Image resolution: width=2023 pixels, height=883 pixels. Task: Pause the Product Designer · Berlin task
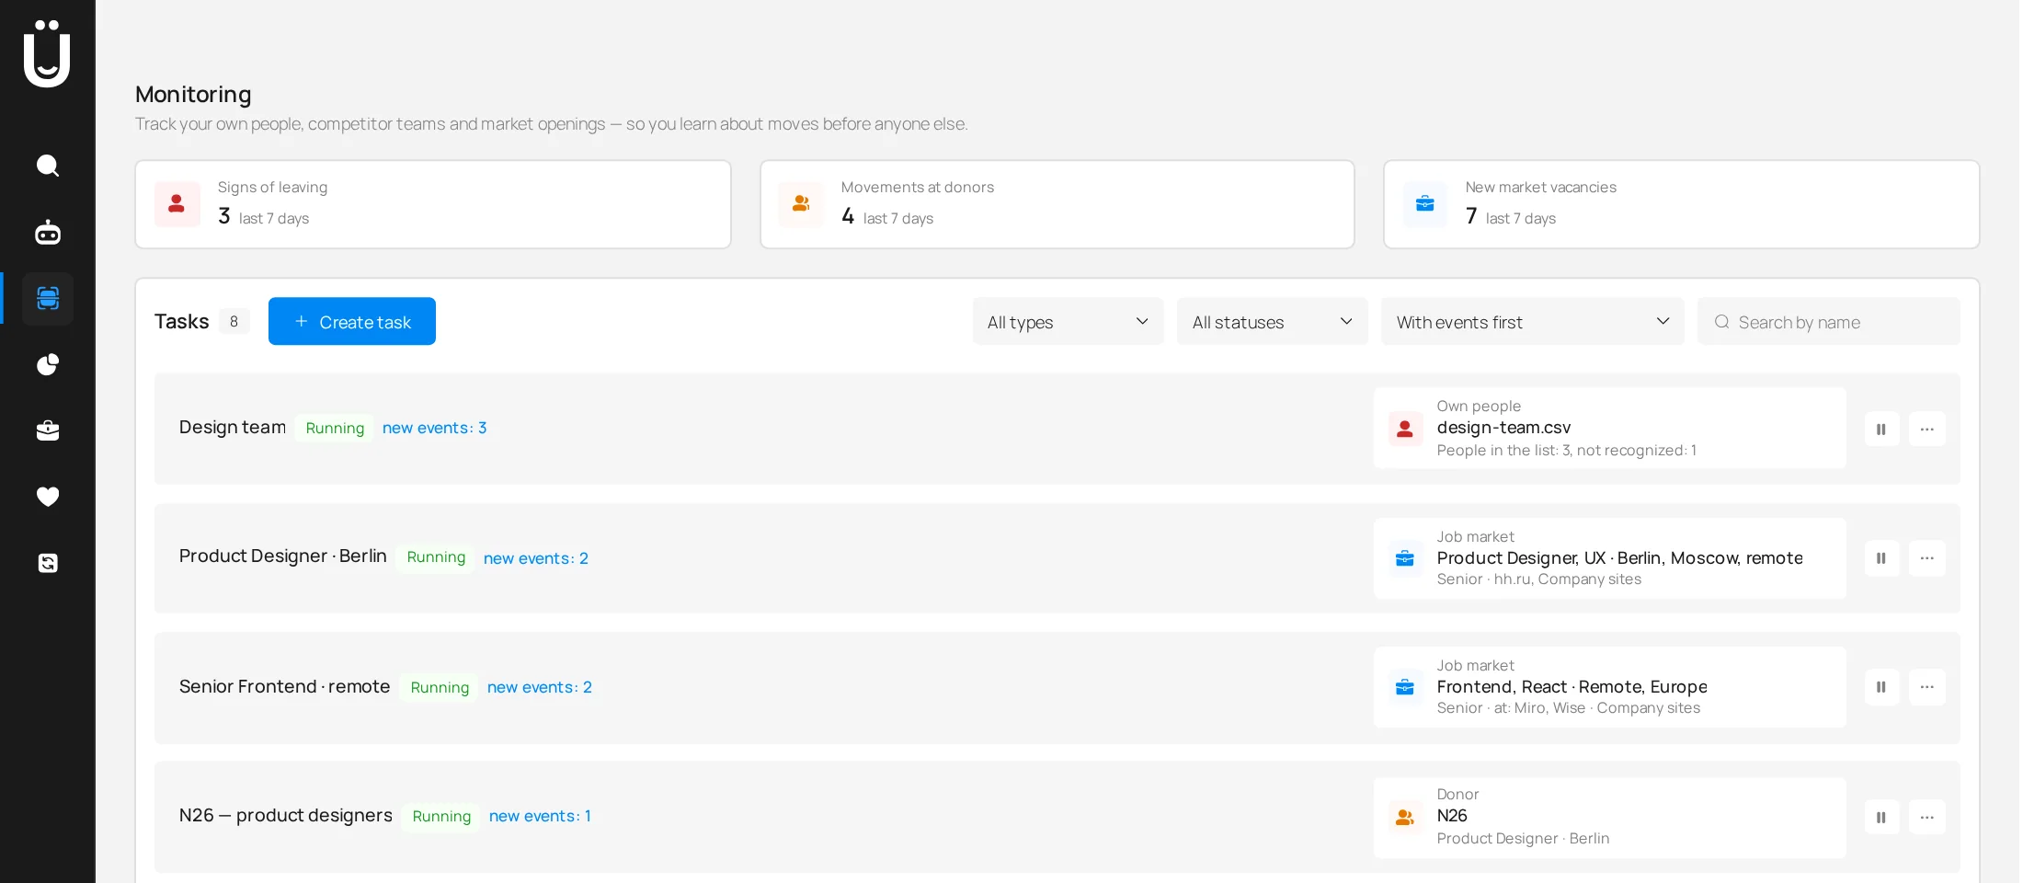pyautogui.click(x=1881, y=558)
